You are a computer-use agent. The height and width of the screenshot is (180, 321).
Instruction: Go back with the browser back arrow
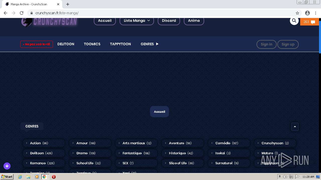click(x=6, y=13)
